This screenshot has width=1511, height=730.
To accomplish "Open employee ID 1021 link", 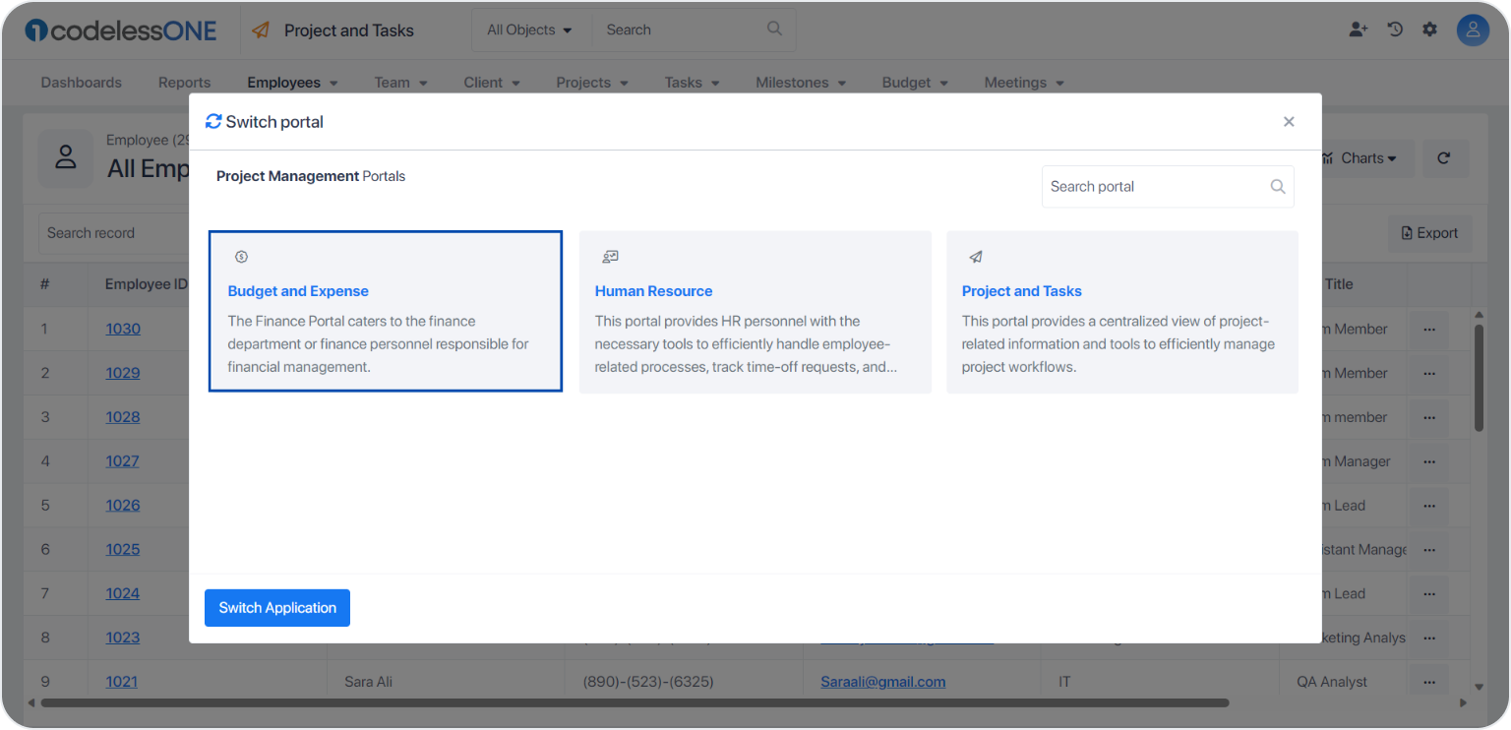I will pos(122,681).
